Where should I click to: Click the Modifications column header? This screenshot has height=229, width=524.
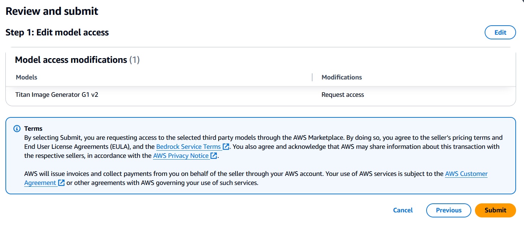click(341, 77)
